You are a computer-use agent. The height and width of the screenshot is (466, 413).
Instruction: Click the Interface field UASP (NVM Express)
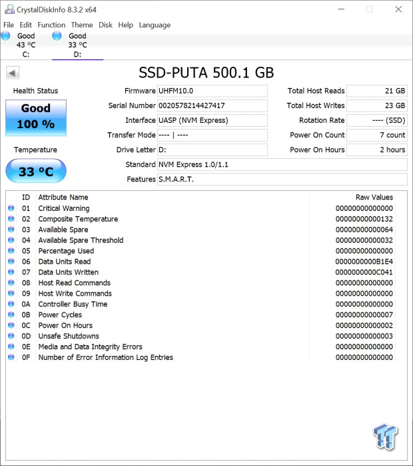point(212,120)
